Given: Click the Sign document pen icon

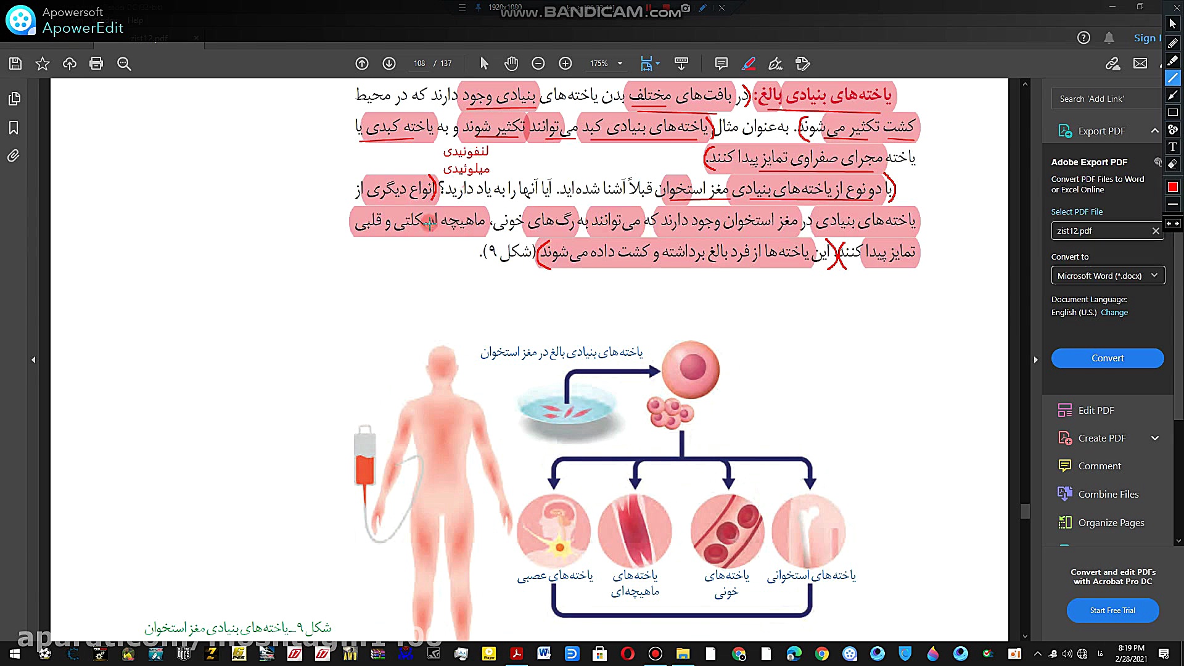Looking at the screenshot, I should tap(776, 64).
